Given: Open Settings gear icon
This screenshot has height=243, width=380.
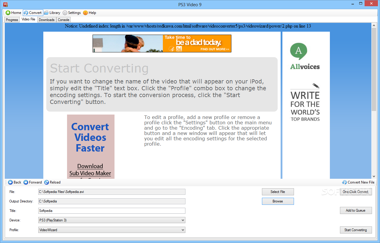Looking at the screenshot, I should tap(65, 13).
